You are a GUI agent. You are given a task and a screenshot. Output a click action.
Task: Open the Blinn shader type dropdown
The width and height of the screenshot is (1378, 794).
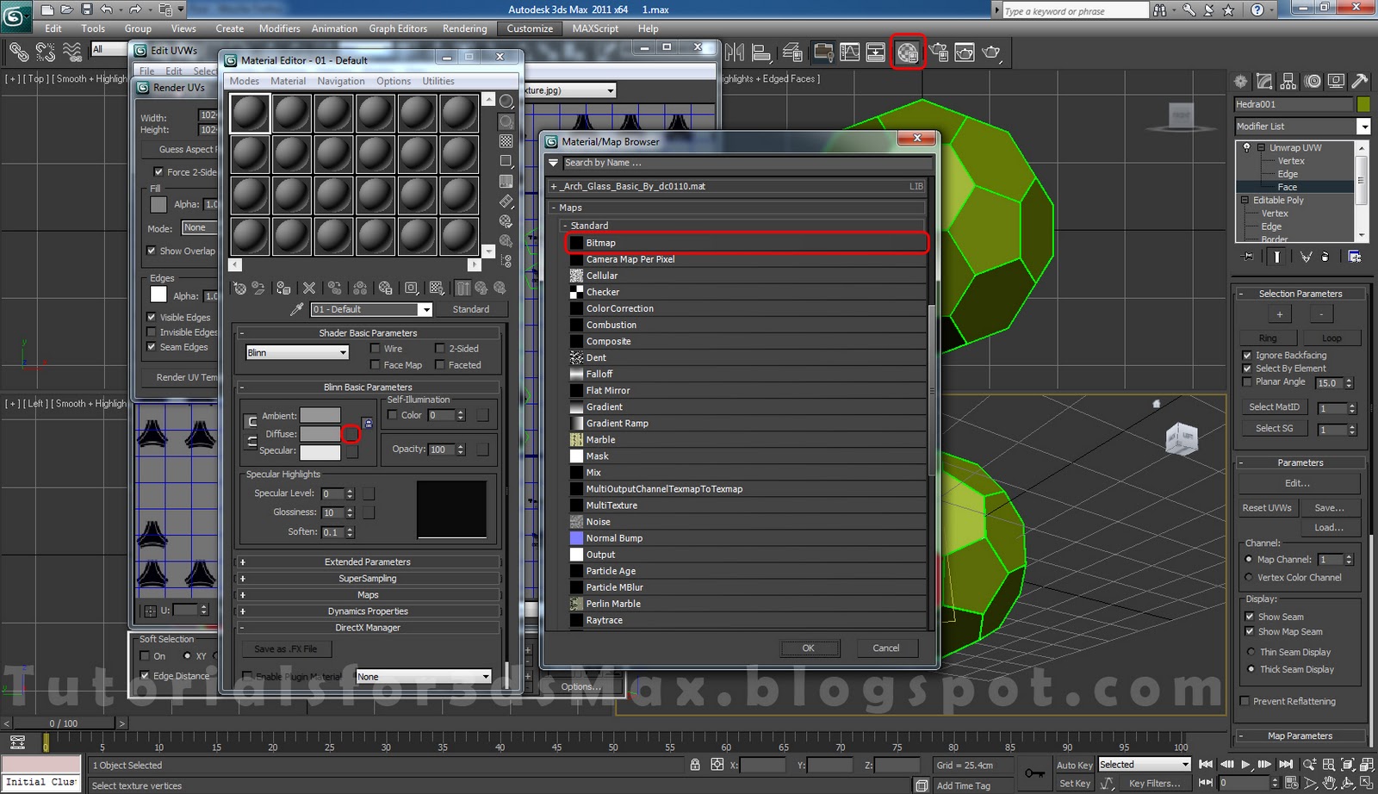pos(297,353)
